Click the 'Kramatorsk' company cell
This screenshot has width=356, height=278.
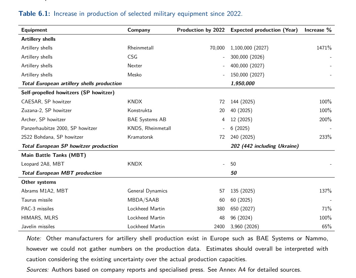pyautogui.click(x=140, y=137)
